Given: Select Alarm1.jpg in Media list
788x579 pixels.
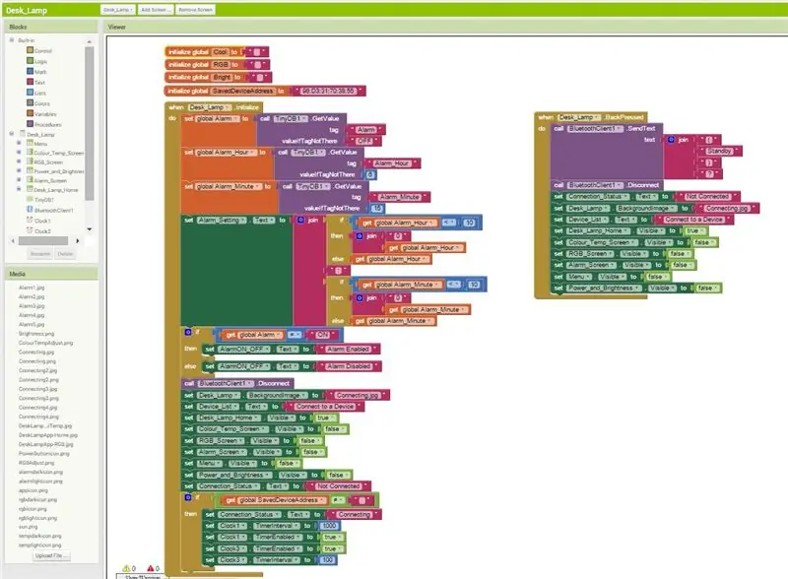Looking at the screenshot, I should pos(32,288).
